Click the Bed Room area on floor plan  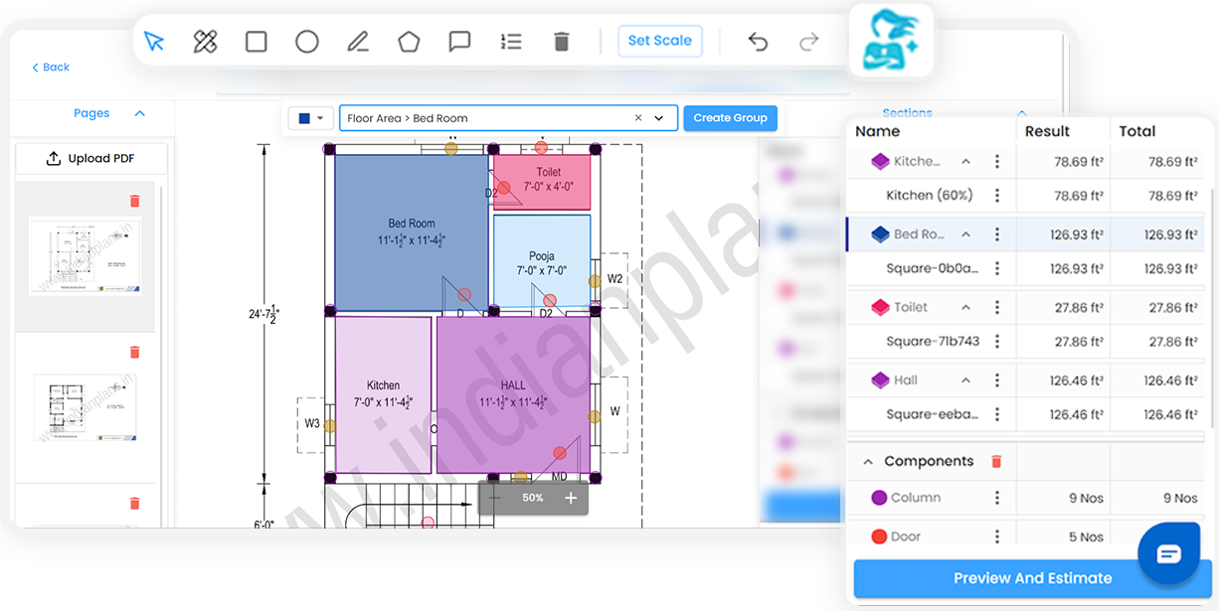pos(412,232)
